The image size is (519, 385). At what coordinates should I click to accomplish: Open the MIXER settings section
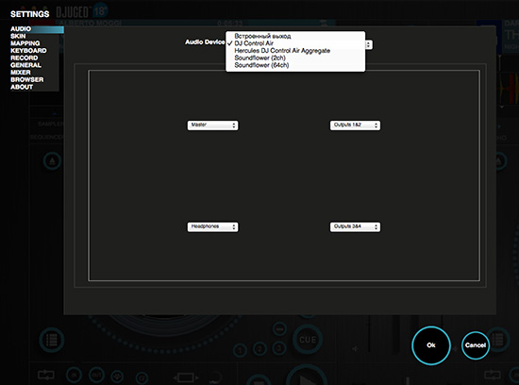tap(21, 73)
